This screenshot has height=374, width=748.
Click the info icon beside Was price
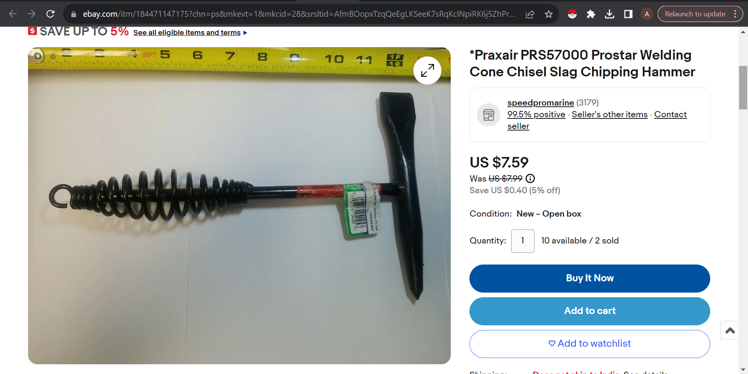[x=530, y=178]
